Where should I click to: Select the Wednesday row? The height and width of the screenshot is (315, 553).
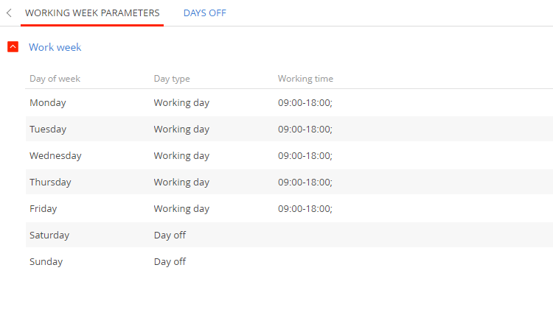coord(289,155)
